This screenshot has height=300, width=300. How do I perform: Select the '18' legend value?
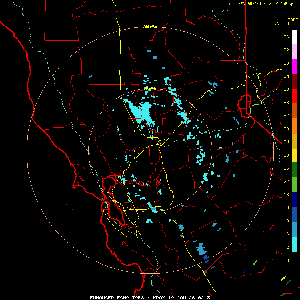point(286,195)
